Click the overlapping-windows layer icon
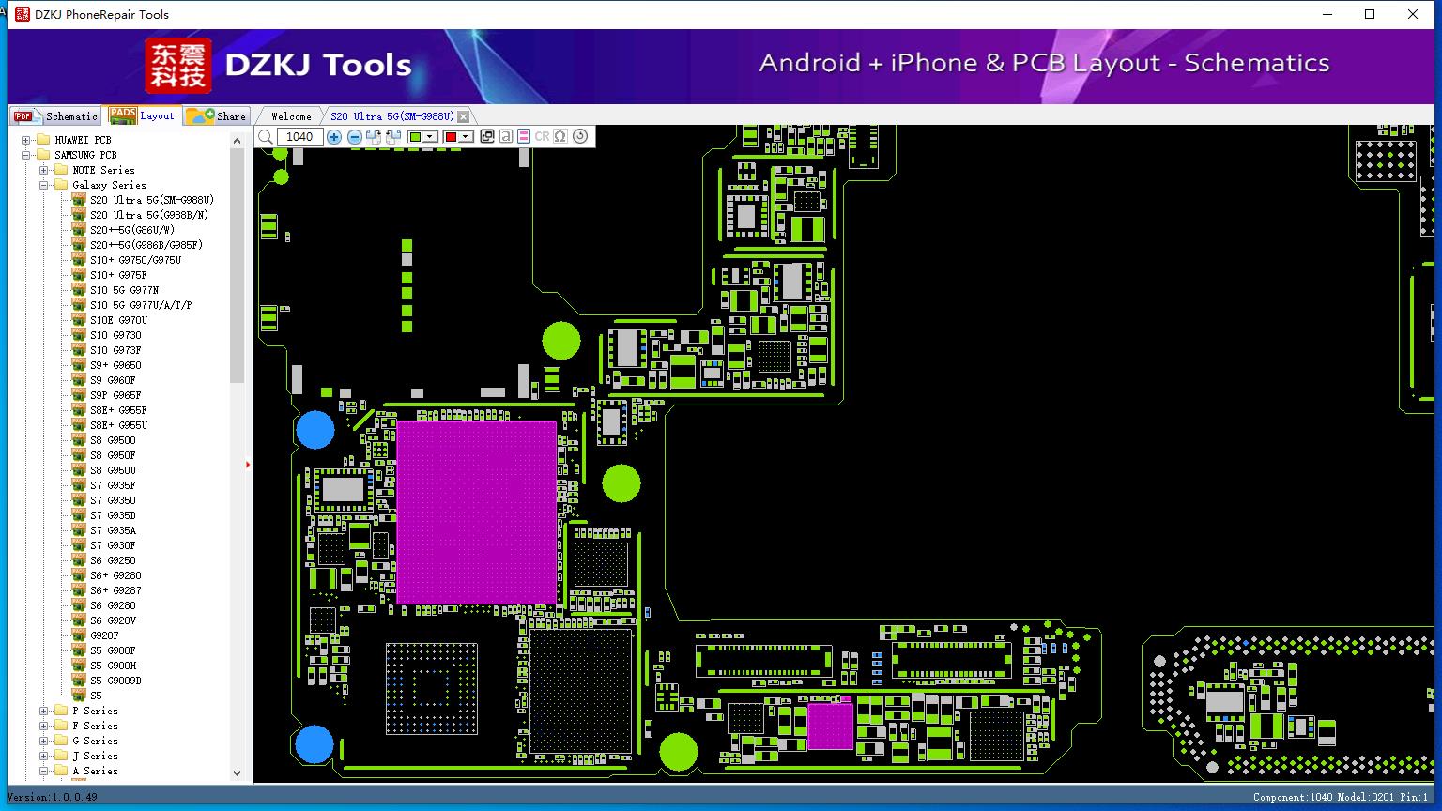Image resolution: width=1442 pixels, height=811 pixels. 487,136
